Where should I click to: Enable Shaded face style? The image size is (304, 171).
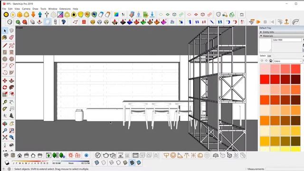pyautogui.click(x=125, y=162)
